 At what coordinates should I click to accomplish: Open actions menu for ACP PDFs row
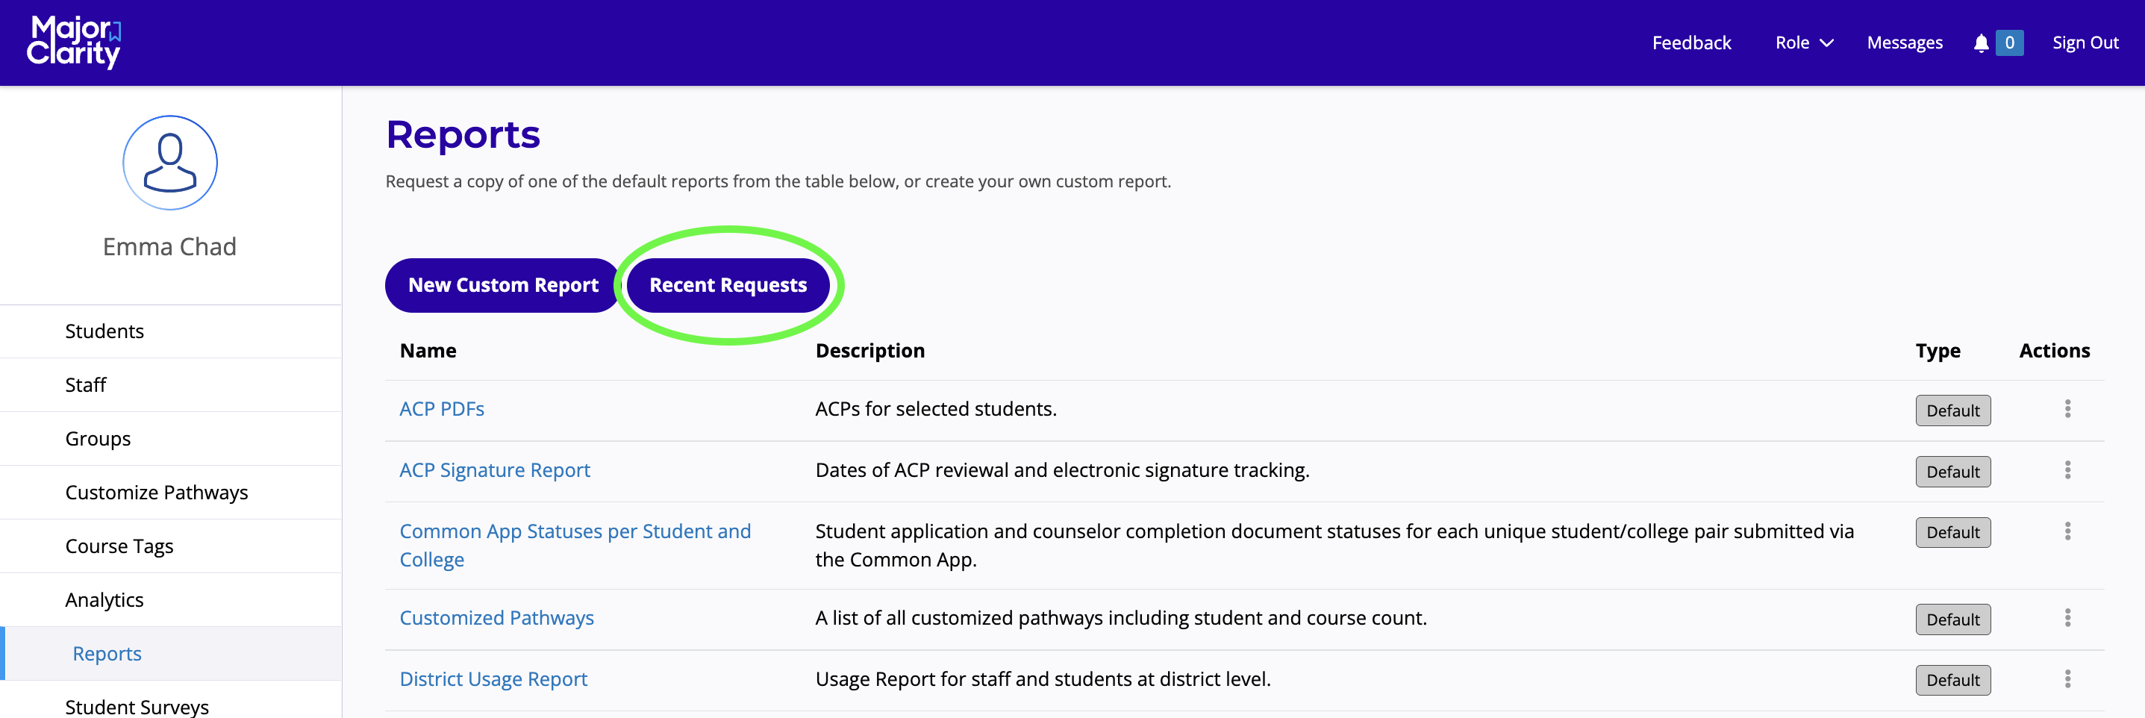pos(2067,409)
